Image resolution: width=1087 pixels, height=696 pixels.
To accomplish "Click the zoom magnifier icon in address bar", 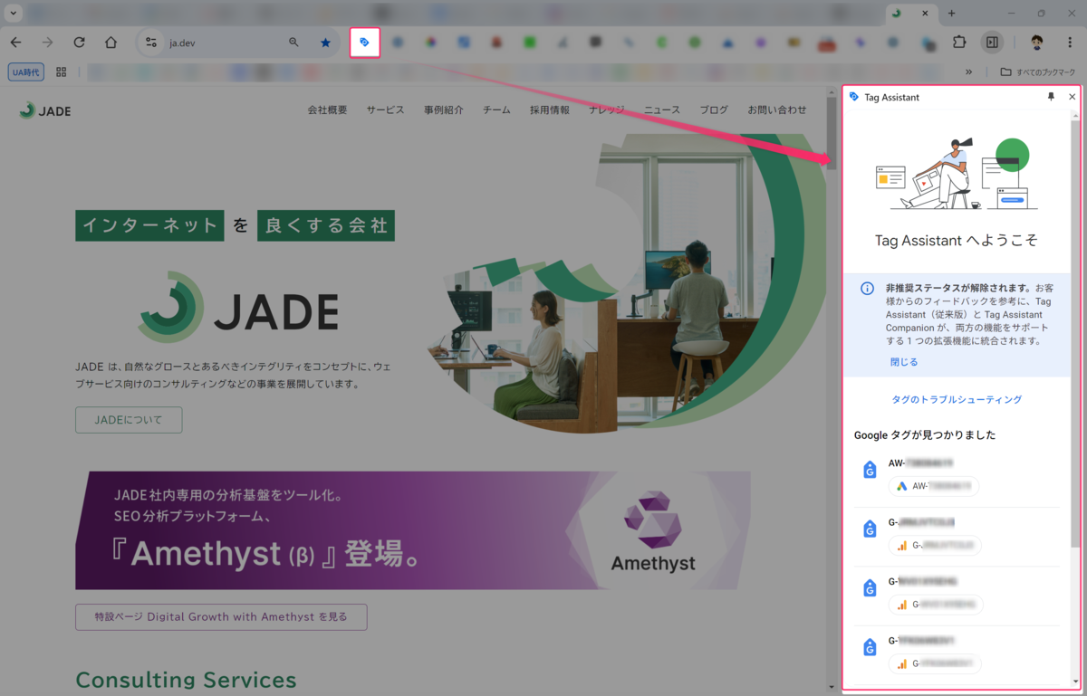I will pyautogui.click(x=293, y=43).
